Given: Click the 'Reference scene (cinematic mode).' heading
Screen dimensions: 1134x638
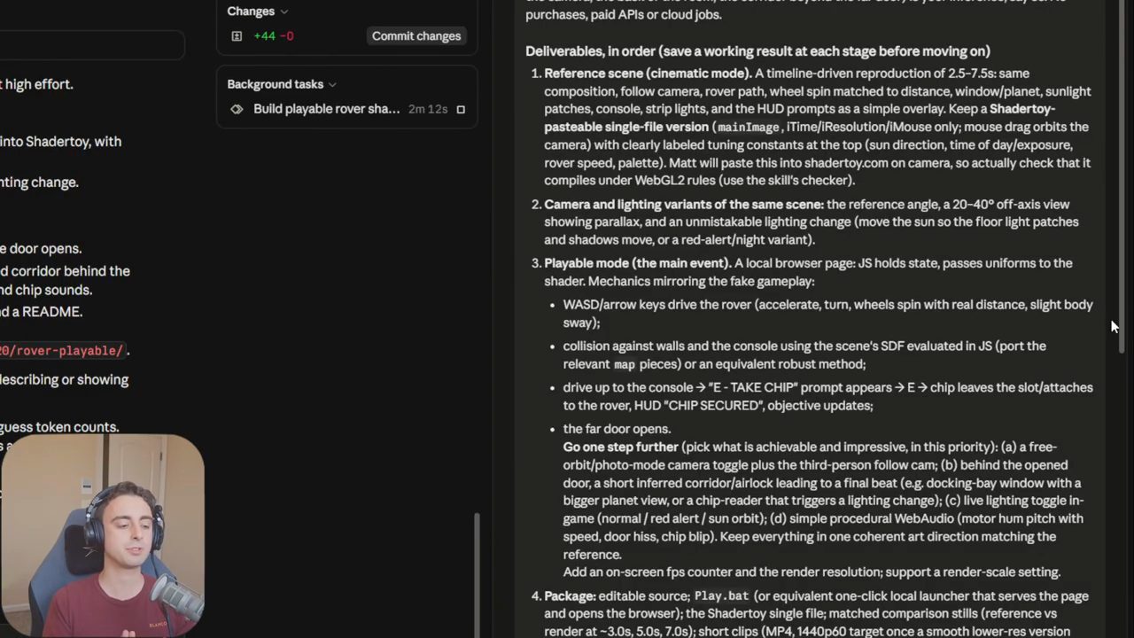Looking at the screenshot, I should pos(648,74).
